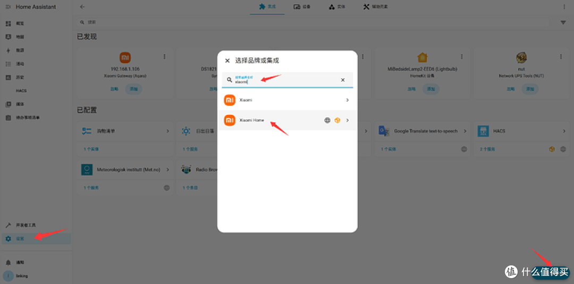The image size is (574, 284).
Task: Go back with the top-left arrow
Action: tap(82, 7)
